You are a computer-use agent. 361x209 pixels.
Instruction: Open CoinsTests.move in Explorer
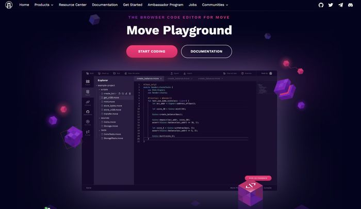tap(111, 134)
